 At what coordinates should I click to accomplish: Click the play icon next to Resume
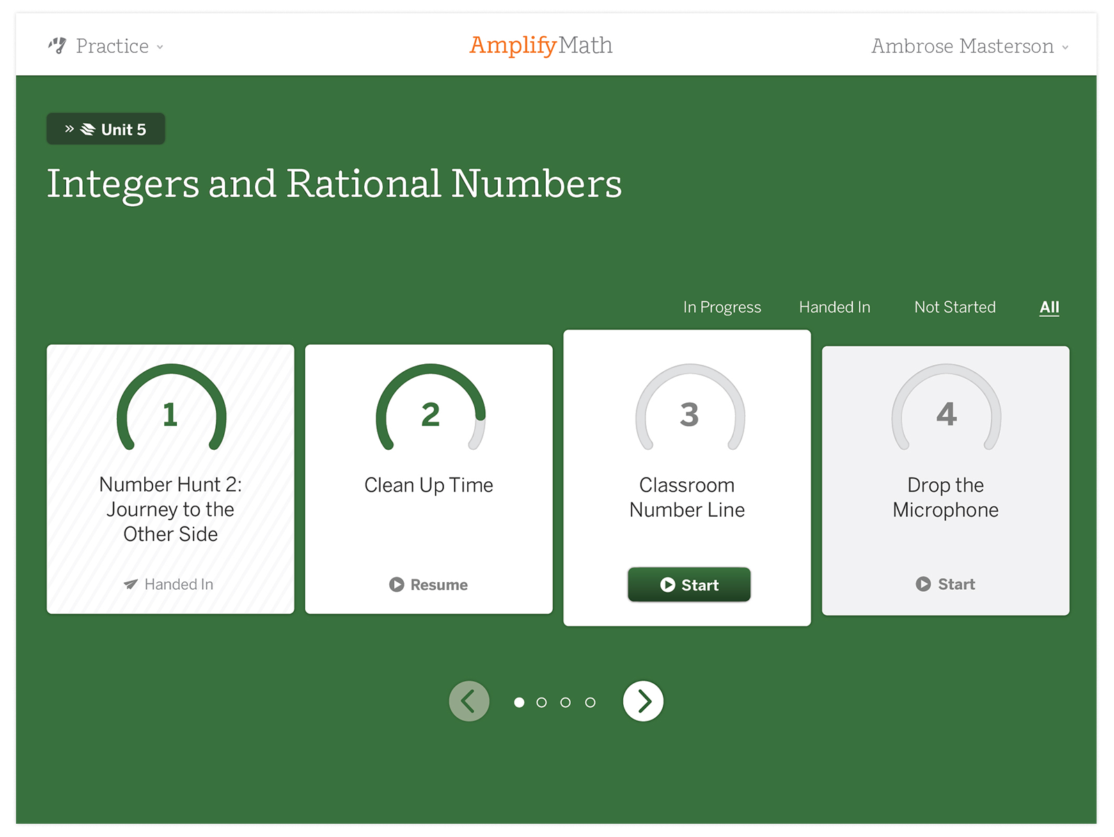(397, 585)
